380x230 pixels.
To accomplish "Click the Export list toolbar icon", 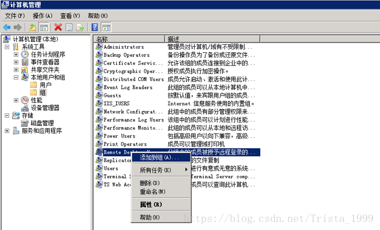I will coord(80,28).
